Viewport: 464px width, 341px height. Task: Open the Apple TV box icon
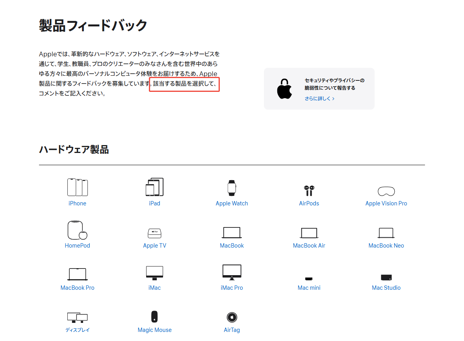click(x=154, y=233)
